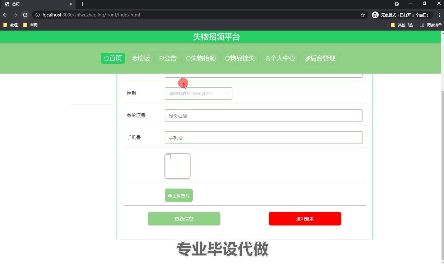Open the 论坛 forum page
Image resolution: width=444 pixels, height=264 pixels.
coord(141,58)
